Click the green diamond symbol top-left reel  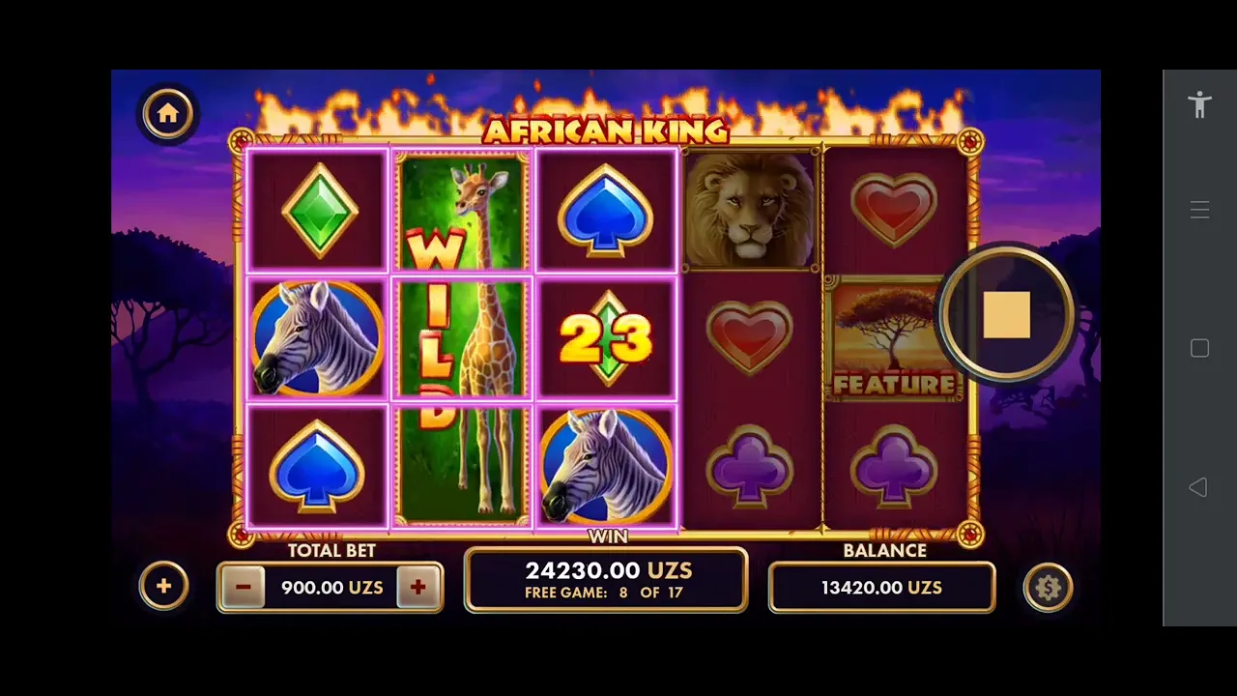click(x=319, y=210)
